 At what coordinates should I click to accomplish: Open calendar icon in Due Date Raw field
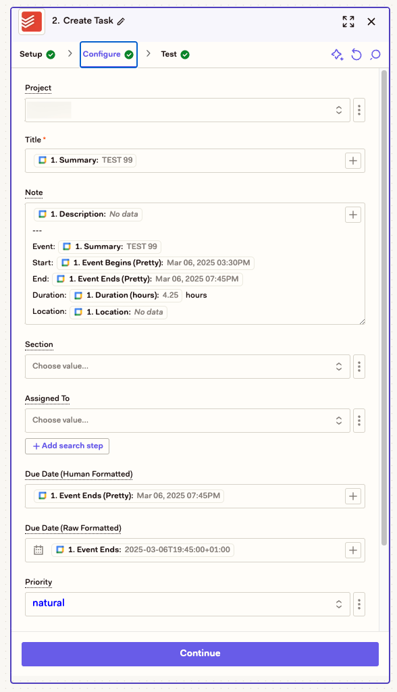(38, 550)
